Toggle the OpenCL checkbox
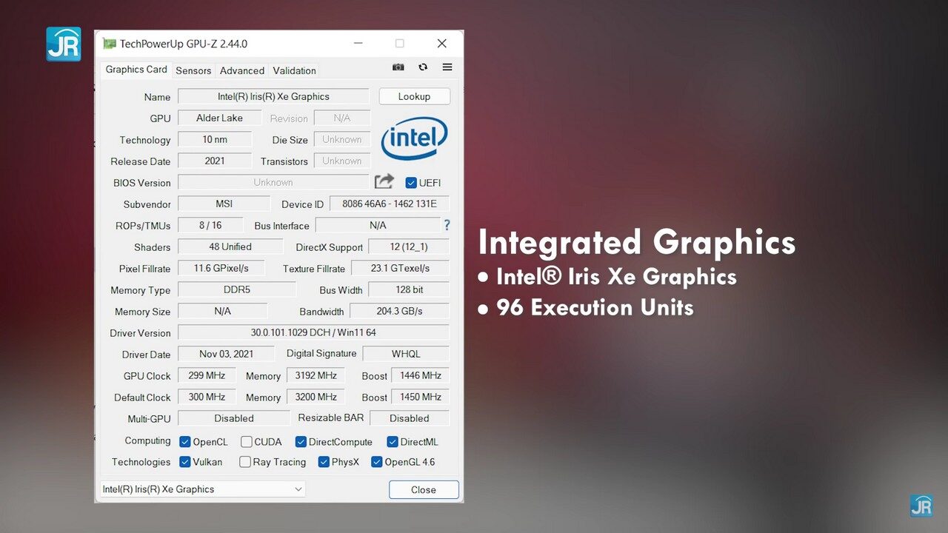Viewport: 948px width, 533px height. click(x=185, y=442)
